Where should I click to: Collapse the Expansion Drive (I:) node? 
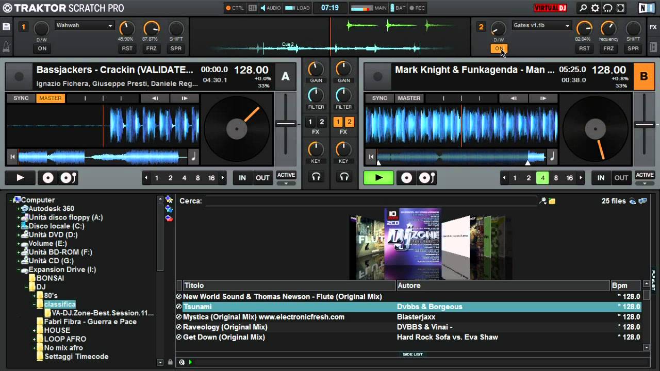click(x=19, y=269)
